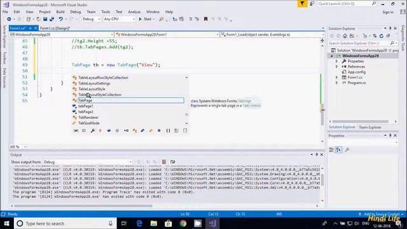Viewport: 407px width, 229px height.
Task: Click the feedback icon beside Quick Launch
Action: point(312,4)
